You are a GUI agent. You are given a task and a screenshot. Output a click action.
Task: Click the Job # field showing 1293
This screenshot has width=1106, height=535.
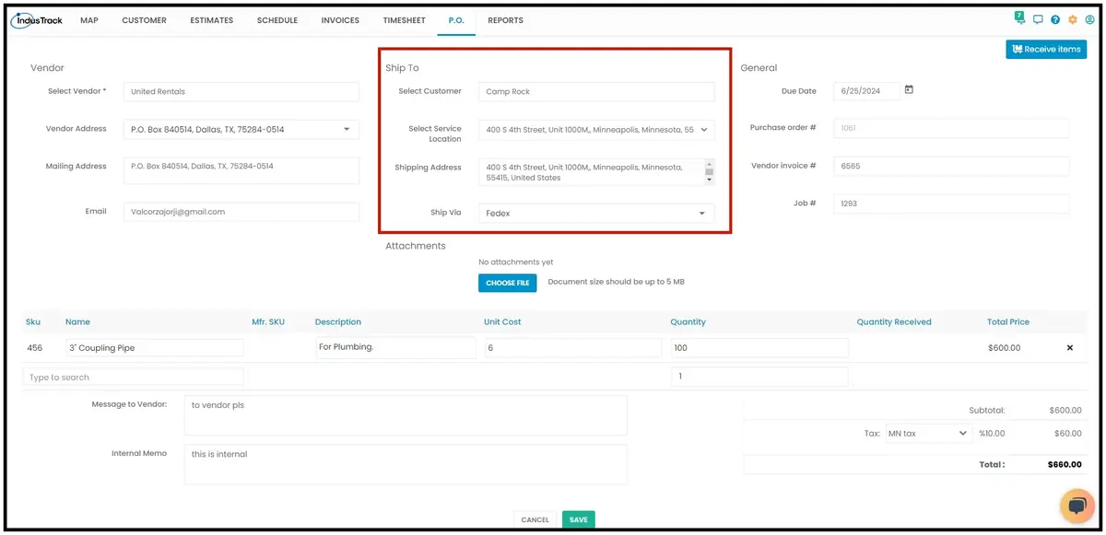(951, 204)
